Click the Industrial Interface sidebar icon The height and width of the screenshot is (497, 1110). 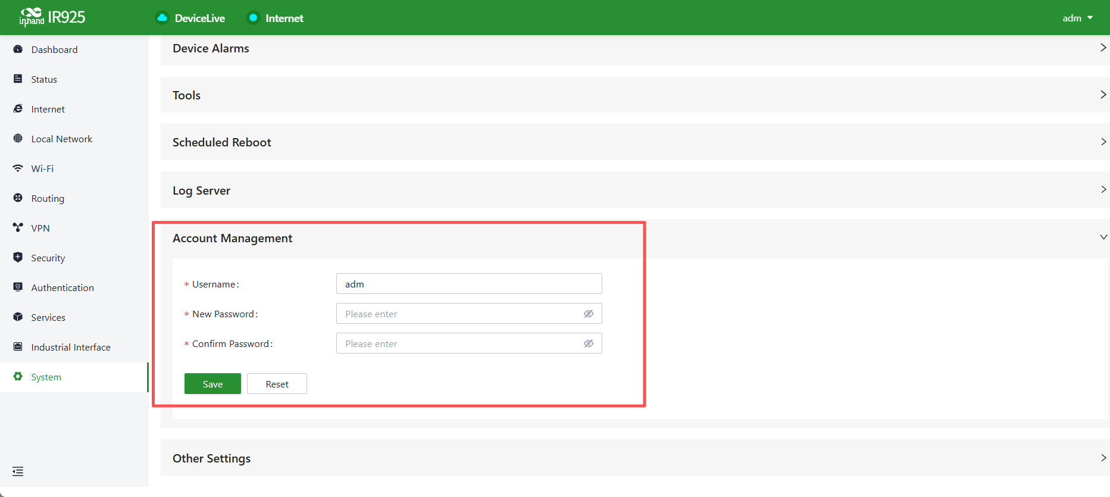[18, 347]
